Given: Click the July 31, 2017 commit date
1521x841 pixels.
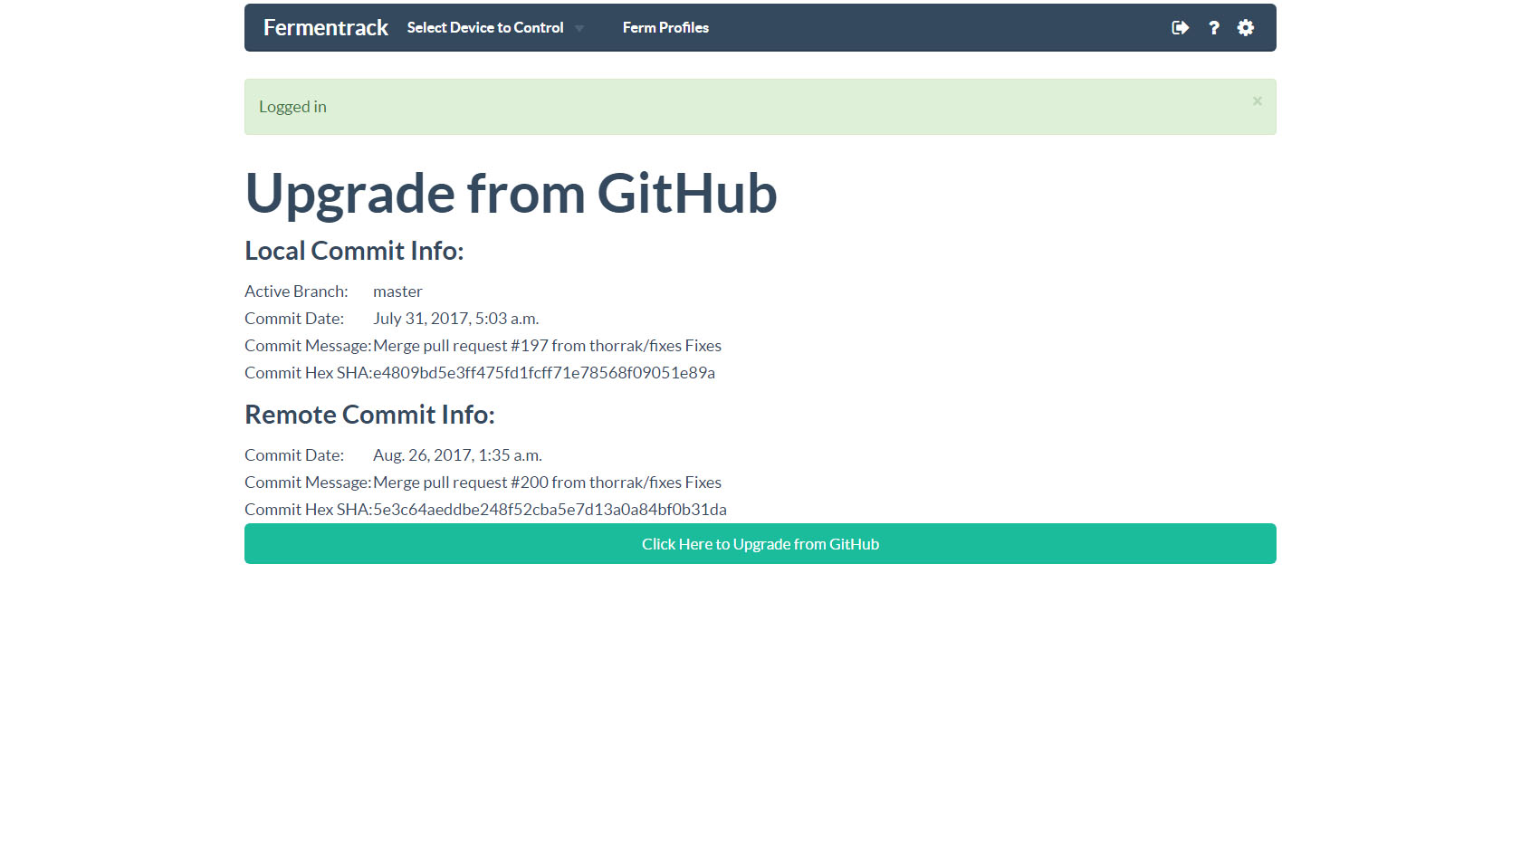Looking at the screenshot, I should coord(455,319).
